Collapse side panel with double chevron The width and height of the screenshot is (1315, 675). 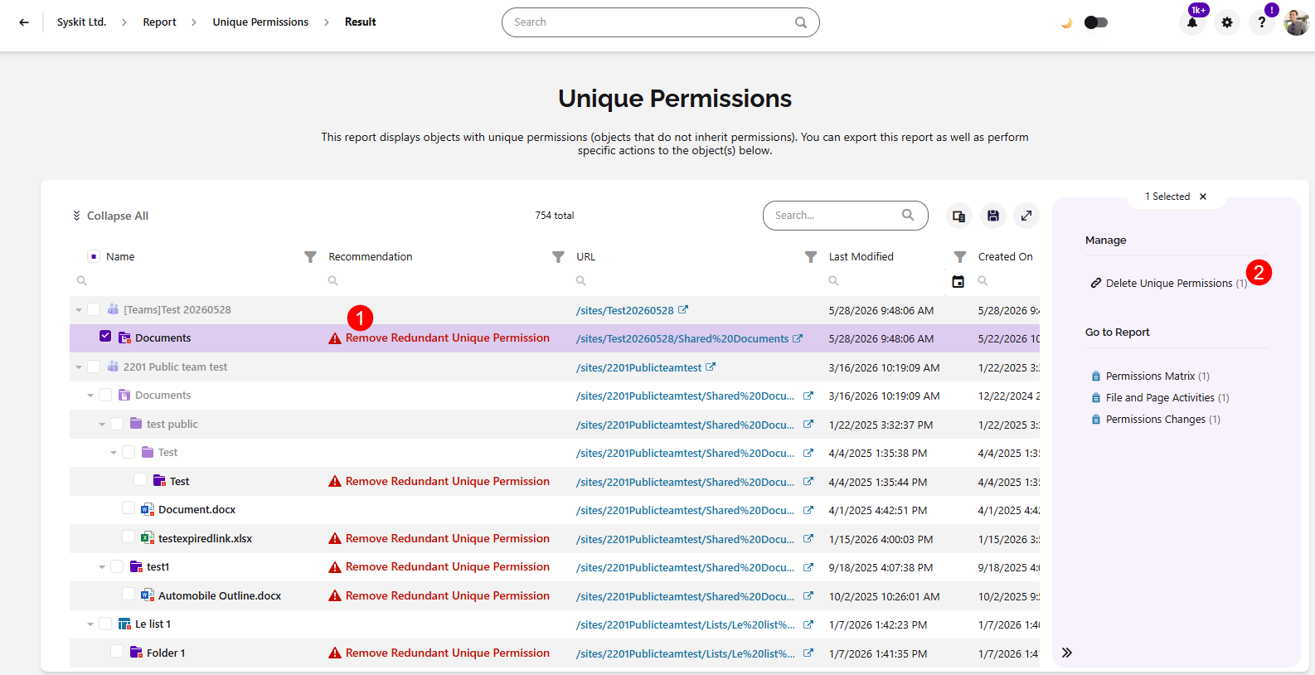[x=1067, y=653]
